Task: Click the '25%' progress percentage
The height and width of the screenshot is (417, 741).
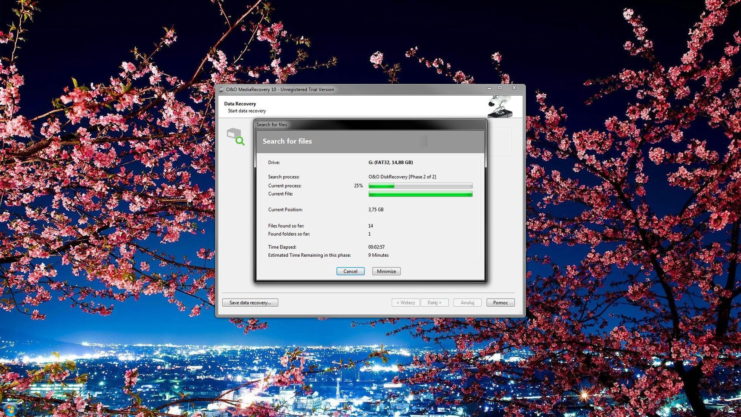Action: click(358, 186)
